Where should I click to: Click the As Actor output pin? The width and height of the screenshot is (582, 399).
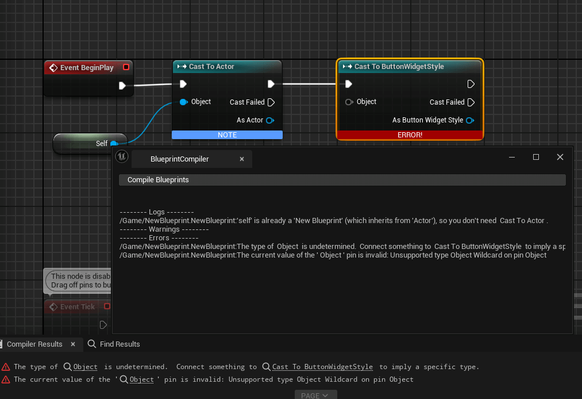[270, 120]
